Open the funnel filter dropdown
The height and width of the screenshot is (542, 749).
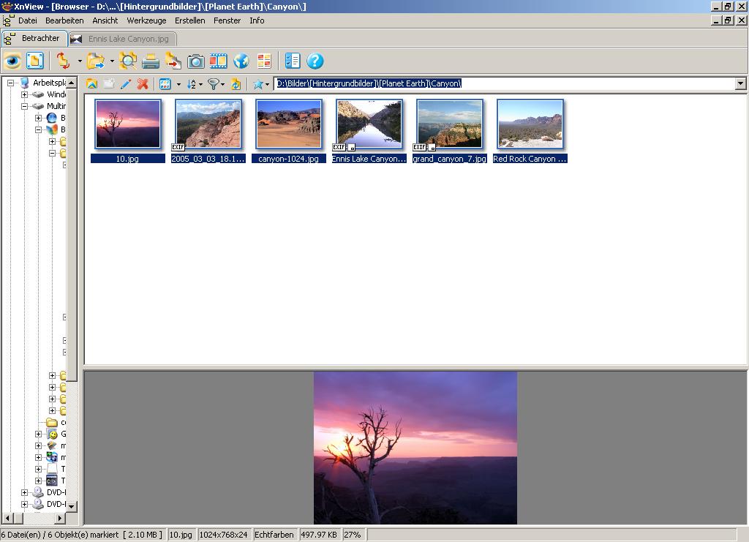pyautogui.click(x=222, y=85)
